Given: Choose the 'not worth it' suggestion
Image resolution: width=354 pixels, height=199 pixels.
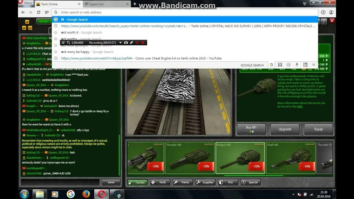Looking at the screenshot, I should coord(185,32).
